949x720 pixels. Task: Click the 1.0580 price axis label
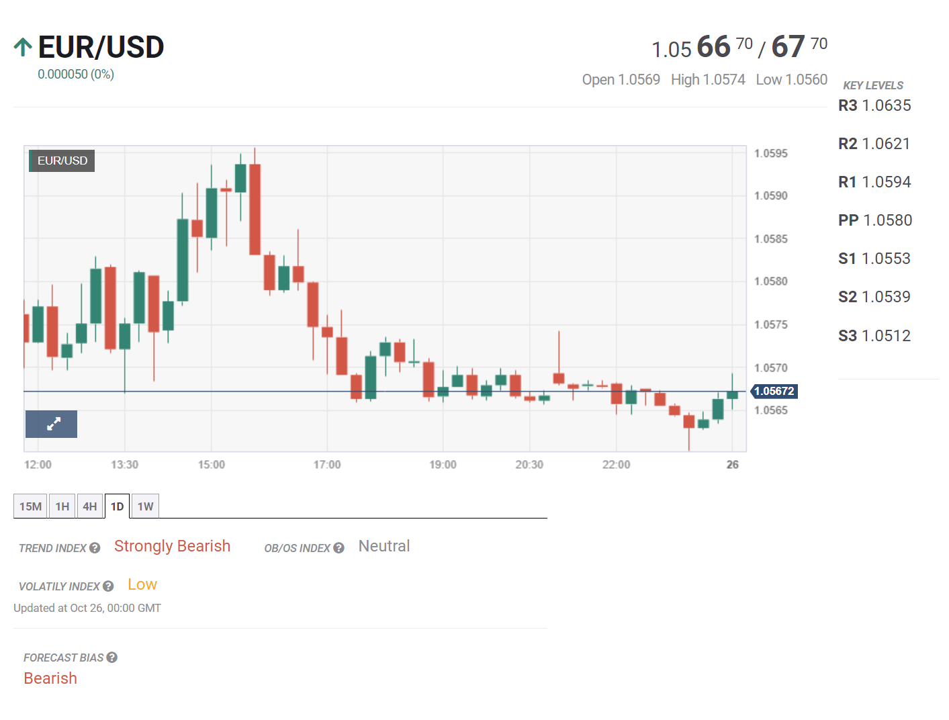tap(771, 281)
